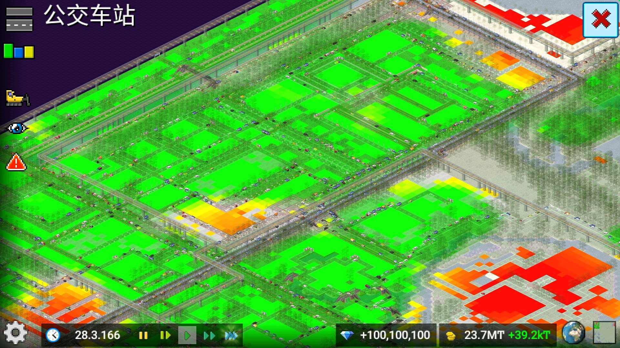Click the blue diamond currency icon
The width and height of the screenshot is (620, 348).
tap(347, 336)
